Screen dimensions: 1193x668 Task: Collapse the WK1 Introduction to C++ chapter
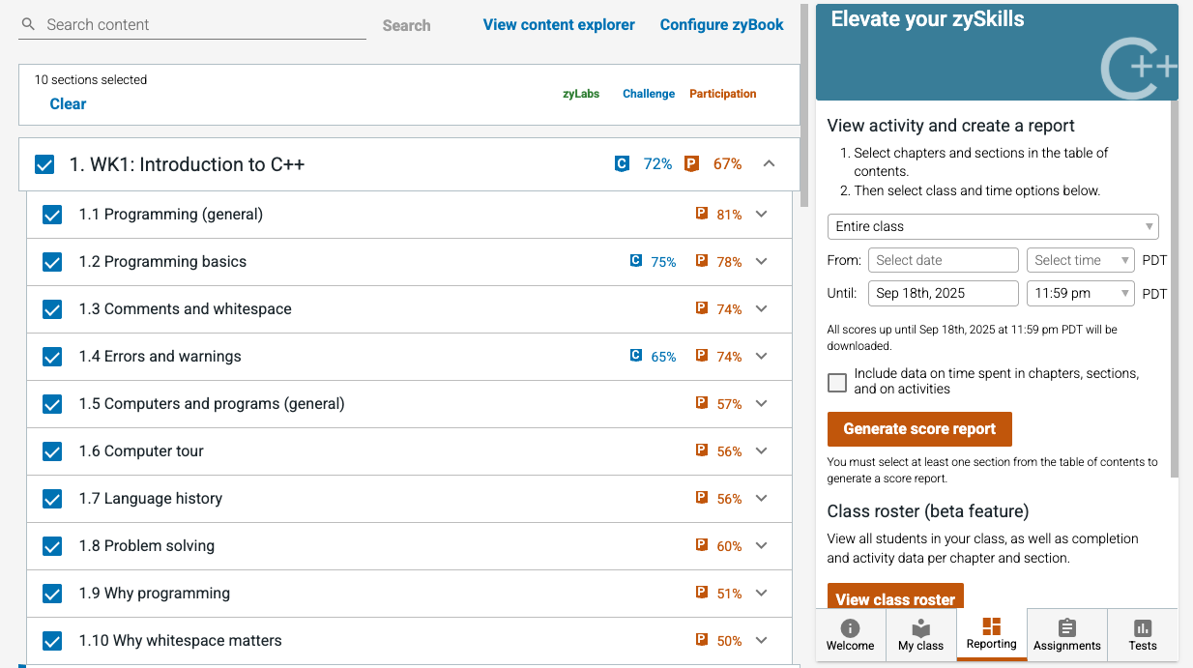pyautogui.click(x=770, y=163)
